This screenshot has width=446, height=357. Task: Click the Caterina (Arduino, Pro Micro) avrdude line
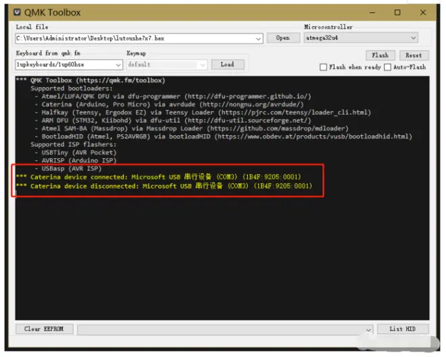[169, 105]
